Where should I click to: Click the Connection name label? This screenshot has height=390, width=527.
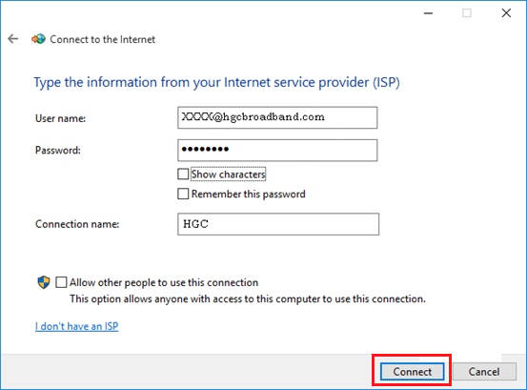[x=77, y=224]
